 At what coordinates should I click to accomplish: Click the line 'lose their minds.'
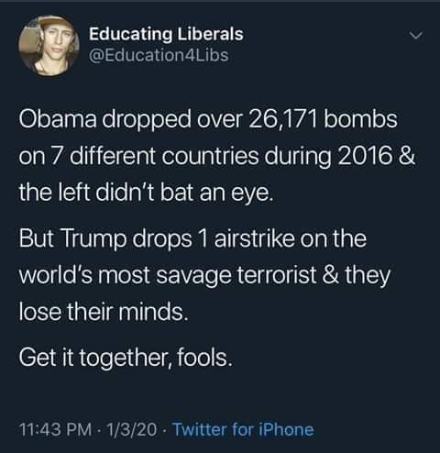coord(104,312)
